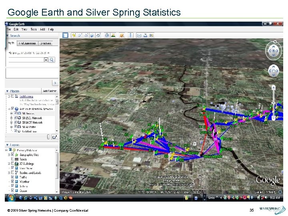Viewport: 288px width, 216px height.
Task: Click the East Master placemark label
Action: 190,153
